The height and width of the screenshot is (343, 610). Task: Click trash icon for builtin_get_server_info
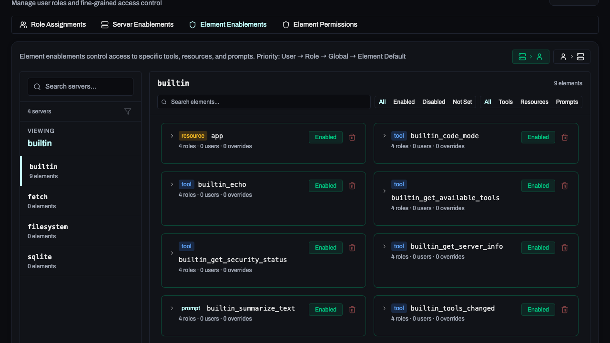tap(565, 248)
